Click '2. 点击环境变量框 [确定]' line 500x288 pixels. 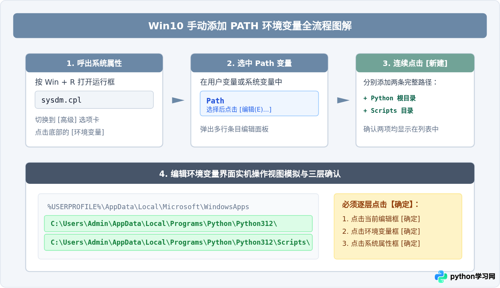pos(381,231)
